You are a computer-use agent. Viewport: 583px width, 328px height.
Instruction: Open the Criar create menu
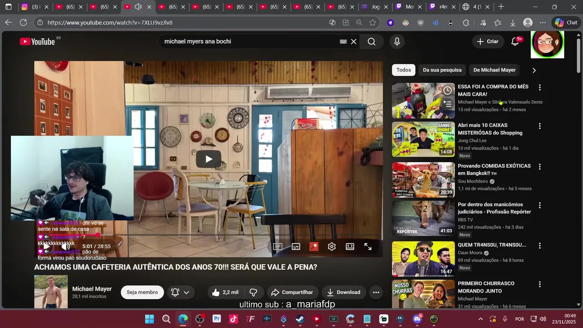tap(487, 41)
